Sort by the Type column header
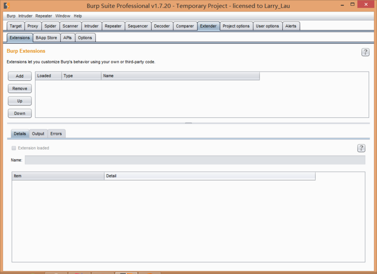The image size is (377, 274). (81, 76)
